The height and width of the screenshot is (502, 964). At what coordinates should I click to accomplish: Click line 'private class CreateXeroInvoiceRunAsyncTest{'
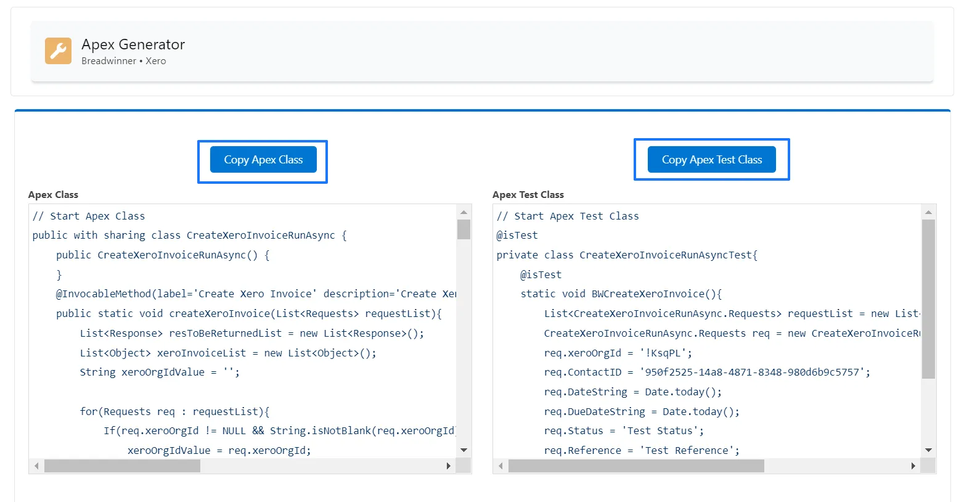627,255
